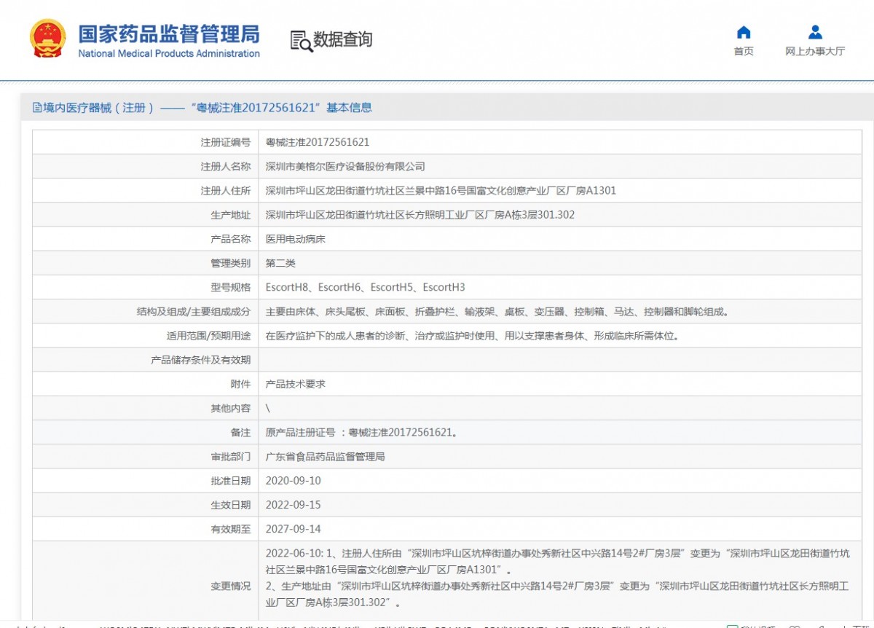
Task: Open the 数据查询 text link
Action: (342, 40)
